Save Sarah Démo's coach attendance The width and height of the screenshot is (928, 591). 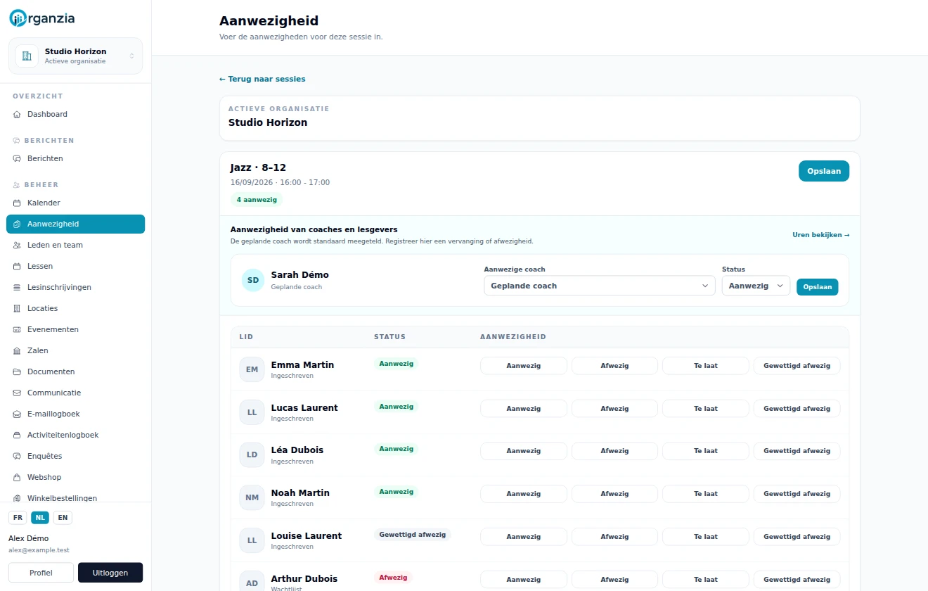click(x=817, y=287)
